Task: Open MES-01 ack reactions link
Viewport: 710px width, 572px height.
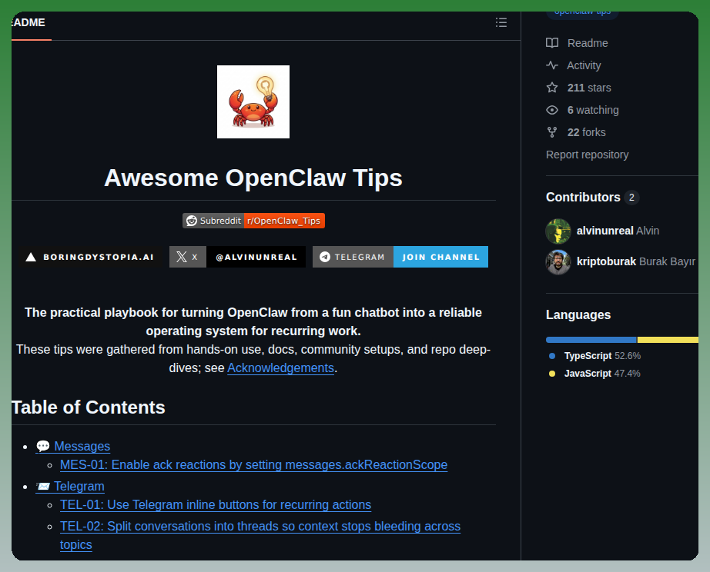Action: (253, 465)
